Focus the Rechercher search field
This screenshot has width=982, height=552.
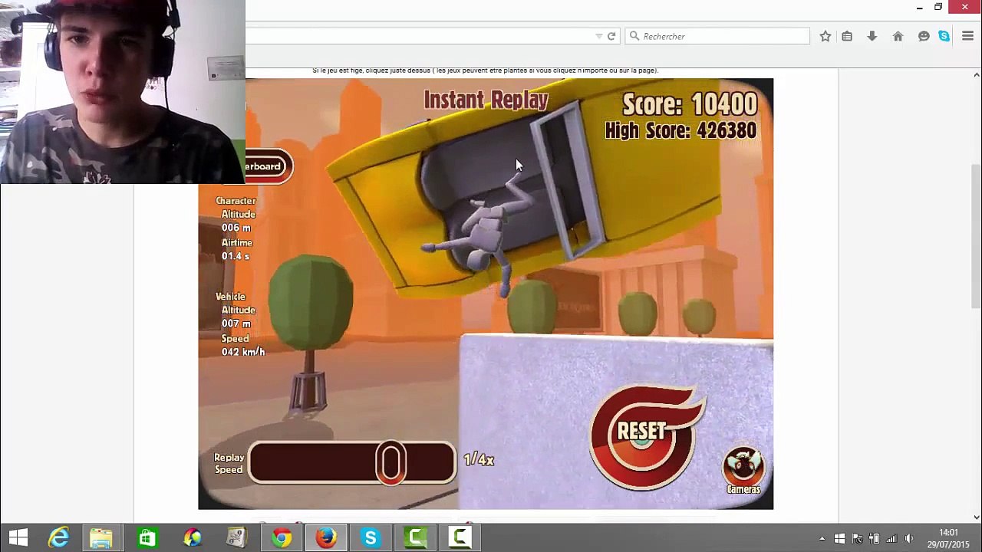click(x=717, y=36)
